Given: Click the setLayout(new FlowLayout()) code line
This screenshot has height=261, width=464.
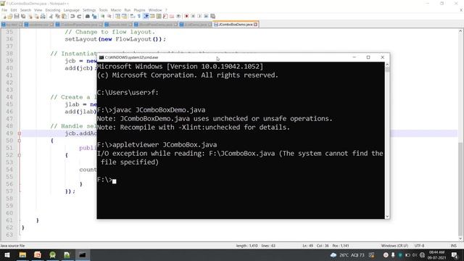Looking at the screenshot, I should (x=115, y=39).
